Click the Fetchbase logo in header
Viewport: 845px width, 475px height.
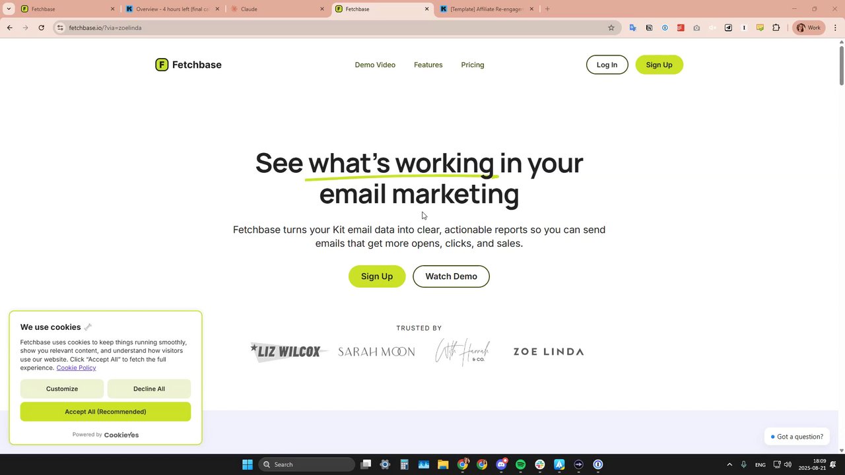tap(188, 65)
